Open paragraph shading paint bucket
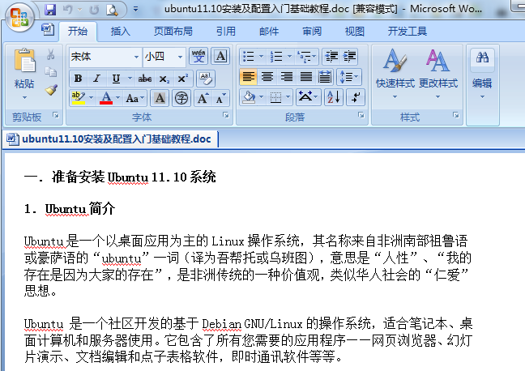This screenshot has height=371, width=525. tap(249, 97)
